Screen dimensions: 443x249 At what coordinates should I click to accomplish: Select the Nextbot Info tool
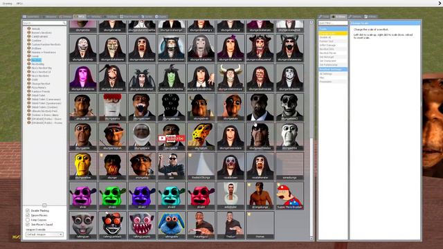point(333,49)
